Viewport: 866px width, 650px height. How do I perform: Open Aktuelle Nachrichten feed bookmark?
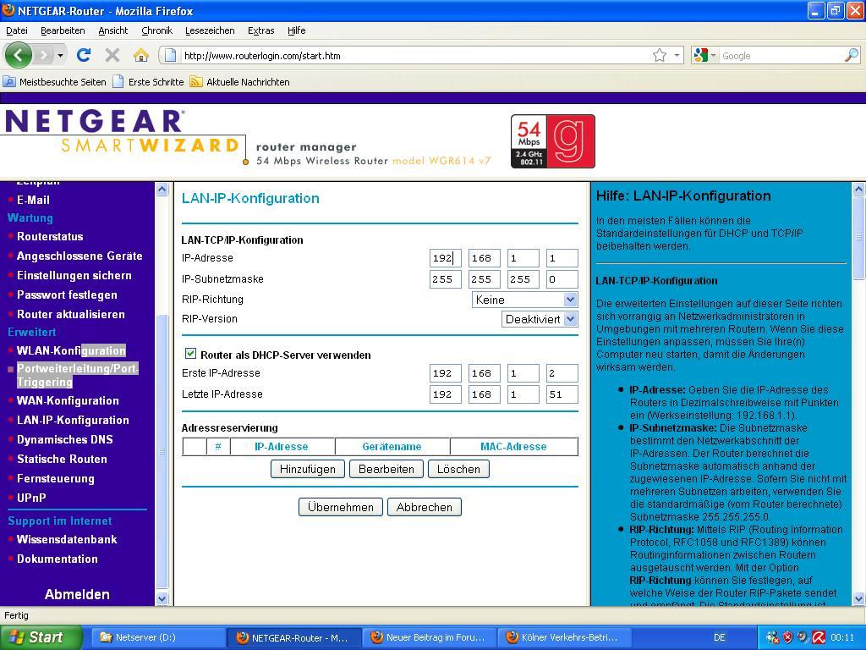tap(239, 82)
